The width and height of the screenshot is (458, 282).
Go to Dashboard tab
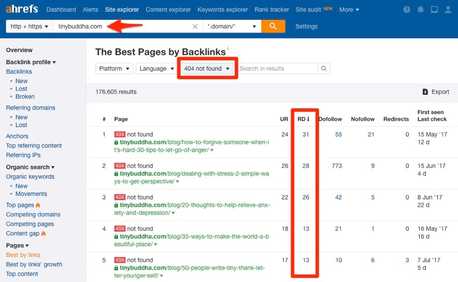point(61,10)
